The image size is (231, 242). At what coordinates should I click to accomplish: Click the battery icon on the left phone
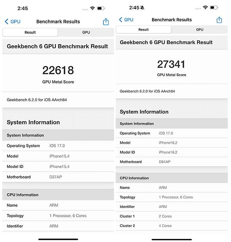pyautogui.click(x=101, y=8)
